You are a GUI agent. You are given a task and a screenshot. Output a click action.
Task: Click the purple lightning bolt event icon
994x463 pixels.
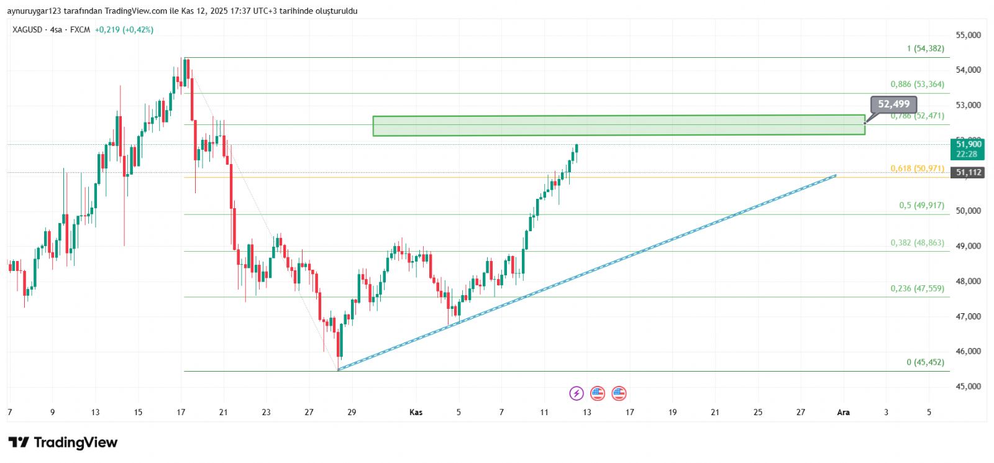pos(577,393)
